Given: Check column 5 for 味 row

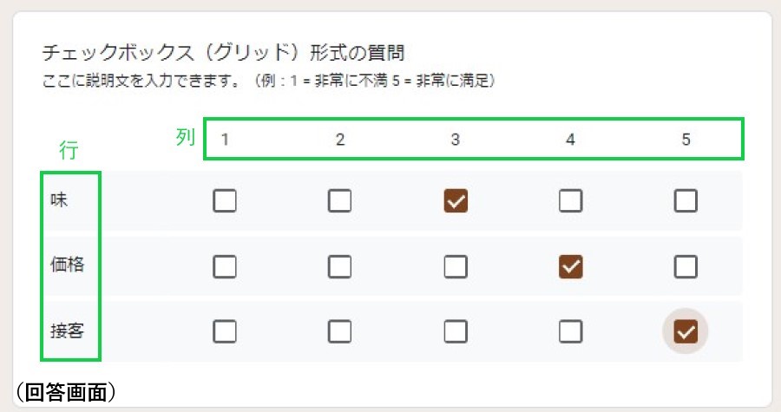Looking at the screenshot, I should coord(686,201).
